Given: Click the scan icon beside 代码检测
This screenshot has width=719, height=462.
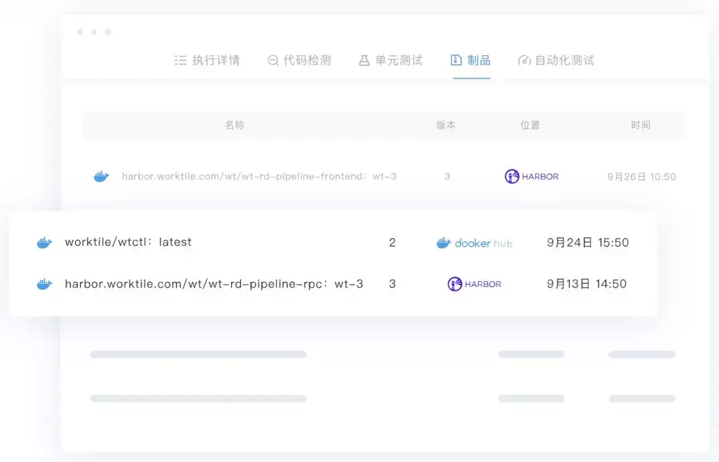Looking at the screenshot, I should tap(273, 60).
